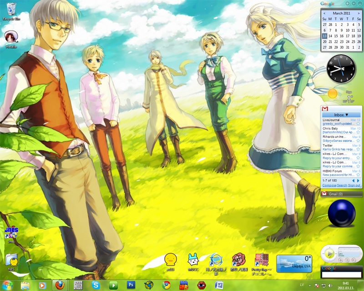Minimize the Google sidebar
This screenshot has width=364, height=291.
pyautogui.click(x=359, y=4)
